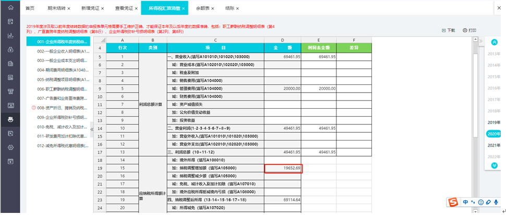Open the chart statistics sidebar icon
This screenshot has height=215, width=506.
click(10, 36)
